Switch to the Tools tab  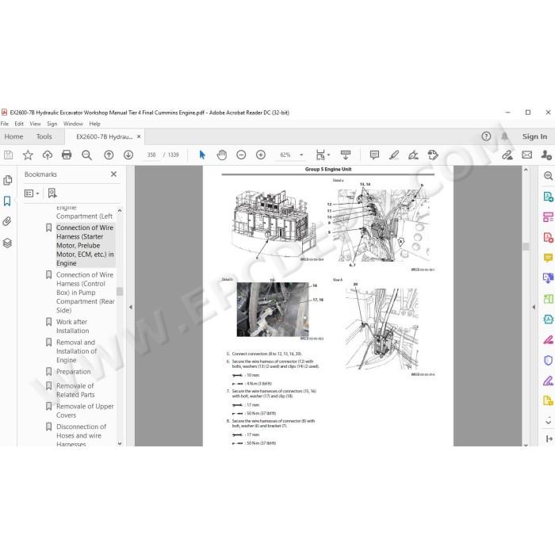pyautogui.click(x=44, y=136)
